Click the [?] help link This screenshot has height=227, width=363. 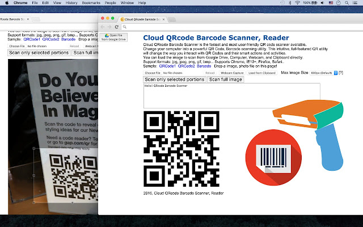pos(341,73)
